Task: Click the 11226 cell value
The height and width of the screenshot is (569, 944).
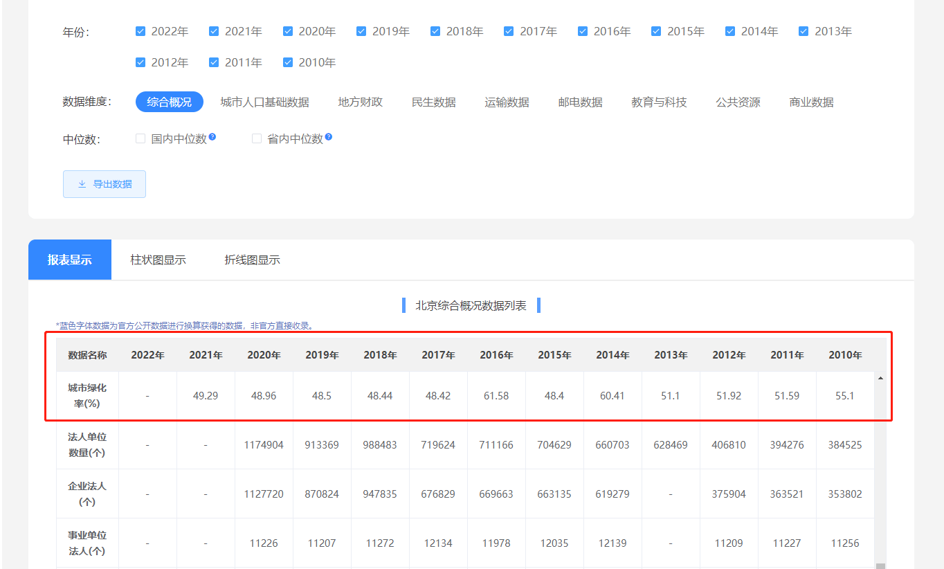Action: click(x=264, y=543)
